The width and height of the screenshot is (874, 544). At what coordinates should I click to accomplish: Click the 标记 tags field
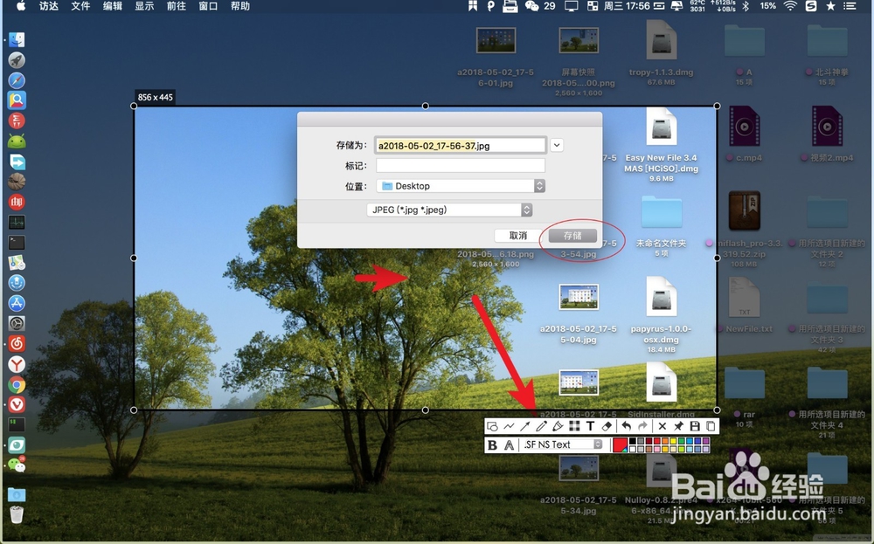pyautogui.click(x=461, y=165)
